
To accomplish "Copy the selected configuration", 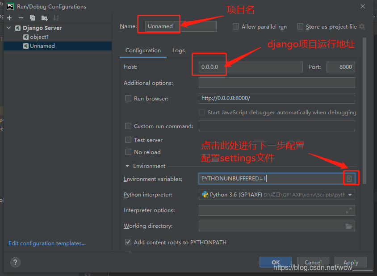I will [33, 18].
